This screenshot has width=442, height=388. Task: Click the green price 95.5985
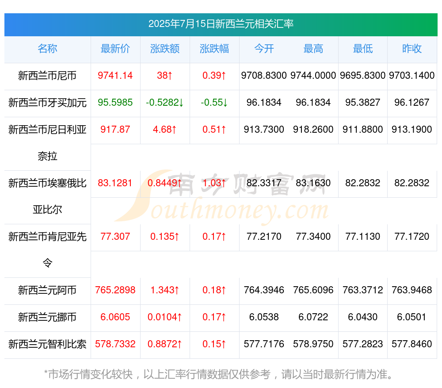115,103
